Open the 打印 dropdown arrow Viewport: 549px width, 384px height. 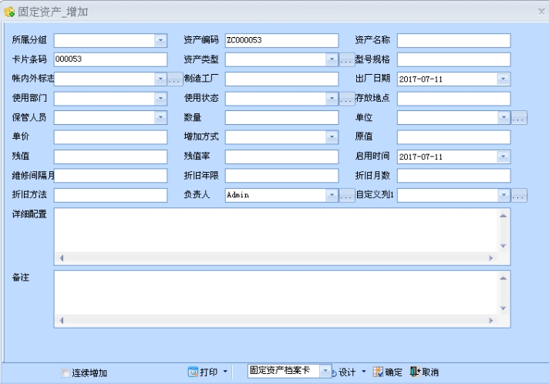[x=225, y=372]
